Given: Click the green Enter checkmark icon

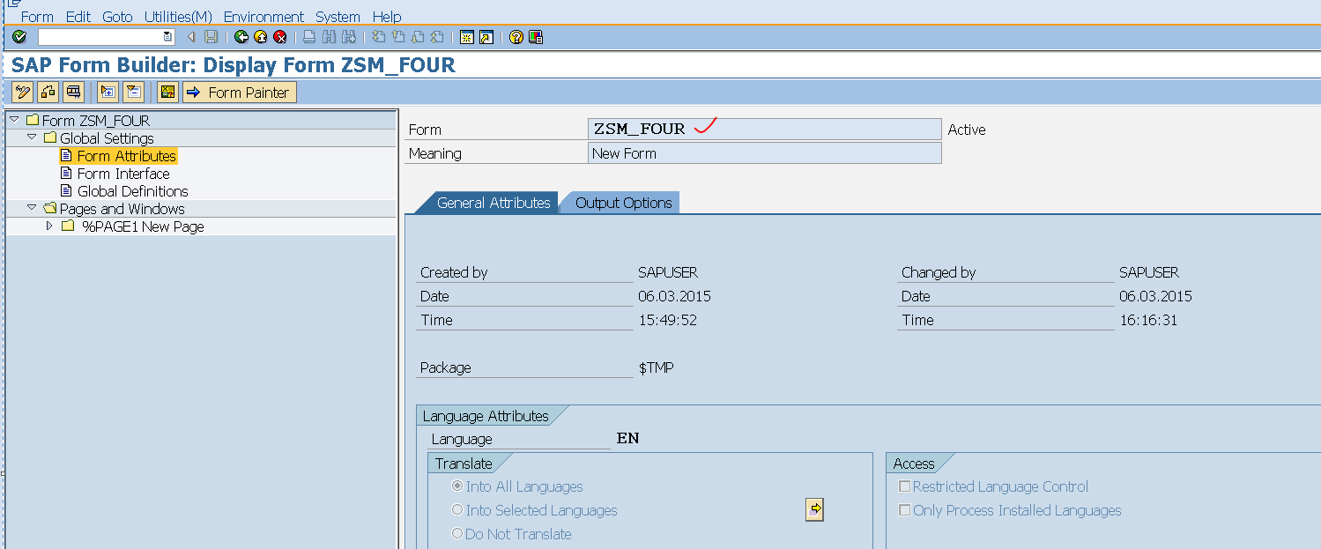Looking at the screenshot, I should [x=19, y=37].
